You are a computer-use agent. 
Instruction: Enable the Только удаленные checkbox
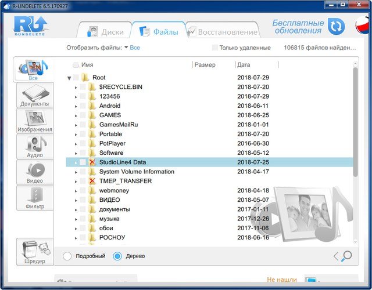[215, 48]
